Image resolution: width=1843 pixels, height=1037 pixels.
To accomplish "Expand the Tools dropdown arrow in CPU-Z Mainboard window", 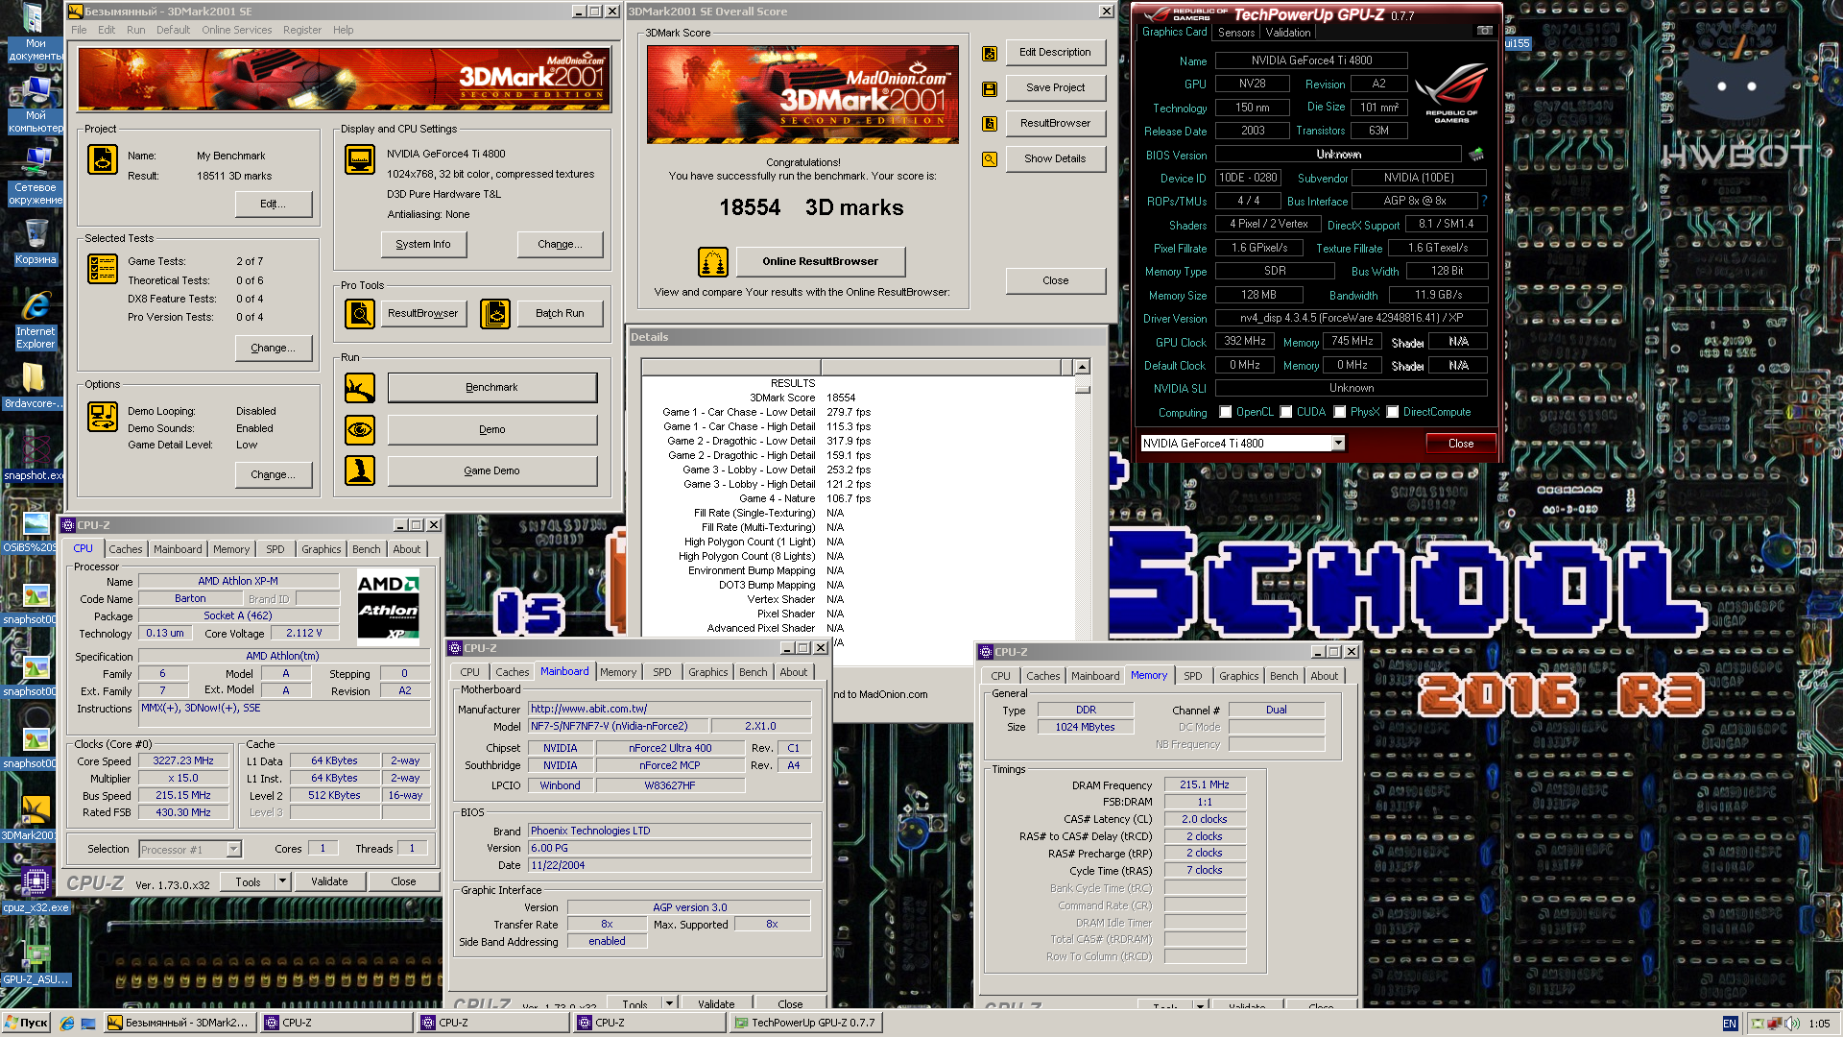I will click(x=669, y=1003).
